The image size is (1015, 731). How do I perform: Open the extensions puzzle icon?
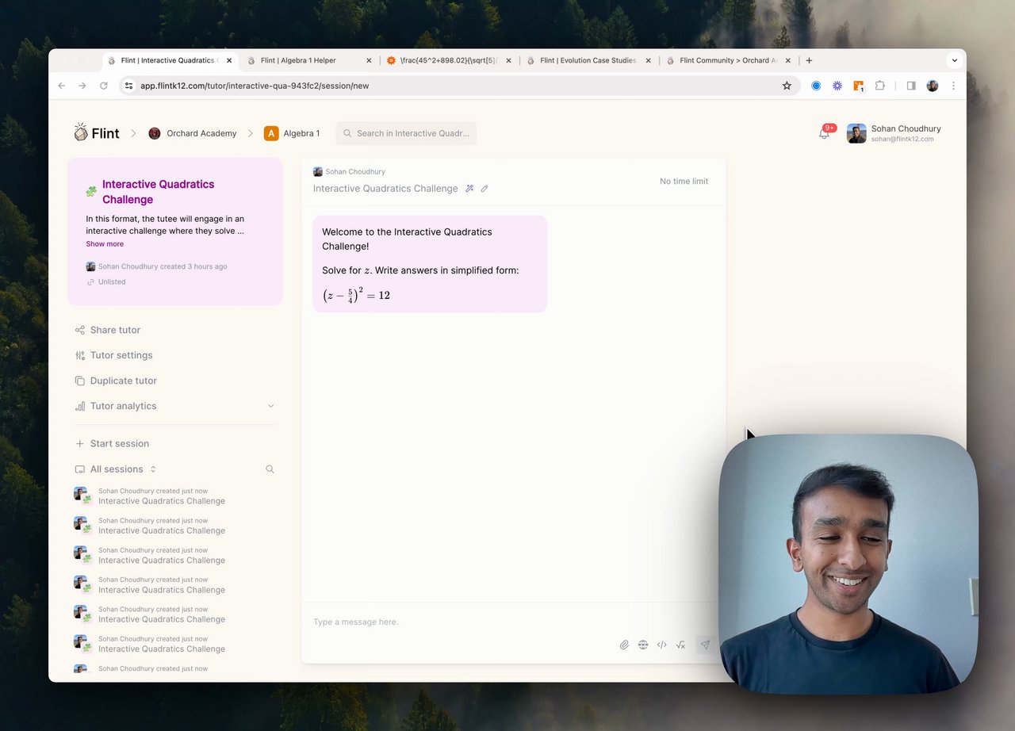(x=880, y=86)
